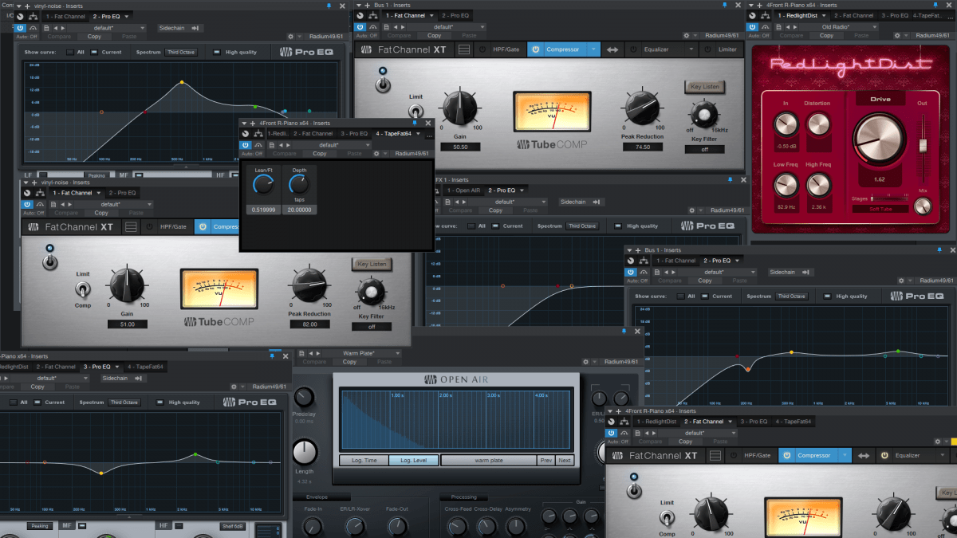Select 2 - Pro EQ tab in vinyl-noise Fat Channel window
957x538 pixels.
(x=122, y=193)
